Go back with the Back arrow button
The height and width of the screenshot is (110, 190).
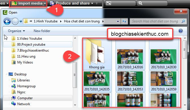[x=7, y=21]
